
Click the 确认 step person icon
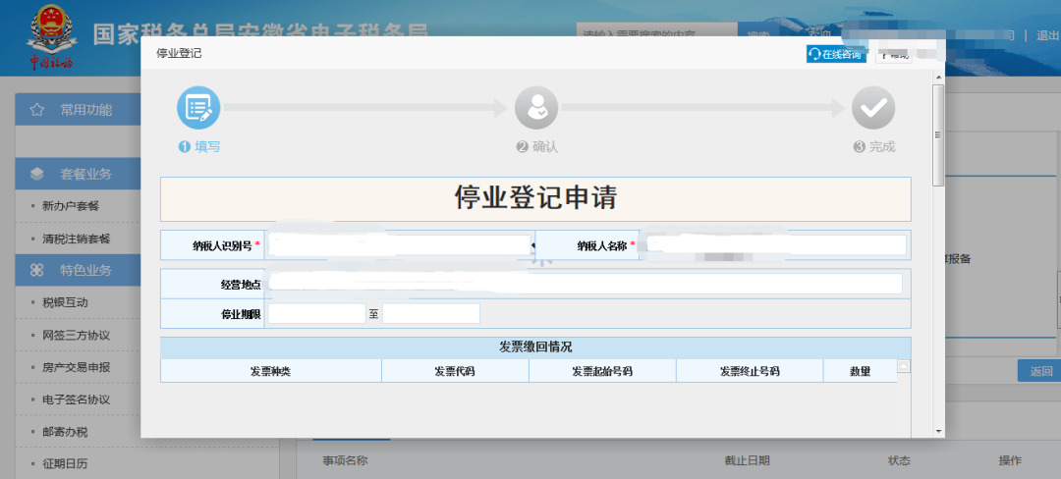536,109
